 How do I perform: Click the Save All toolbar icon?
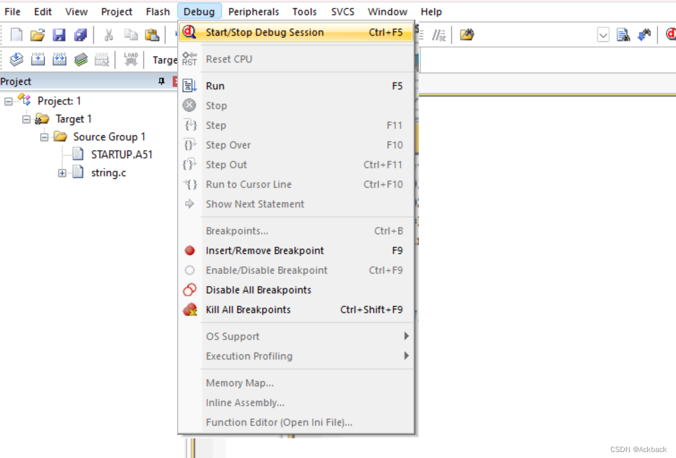click(x=80, y=35)
